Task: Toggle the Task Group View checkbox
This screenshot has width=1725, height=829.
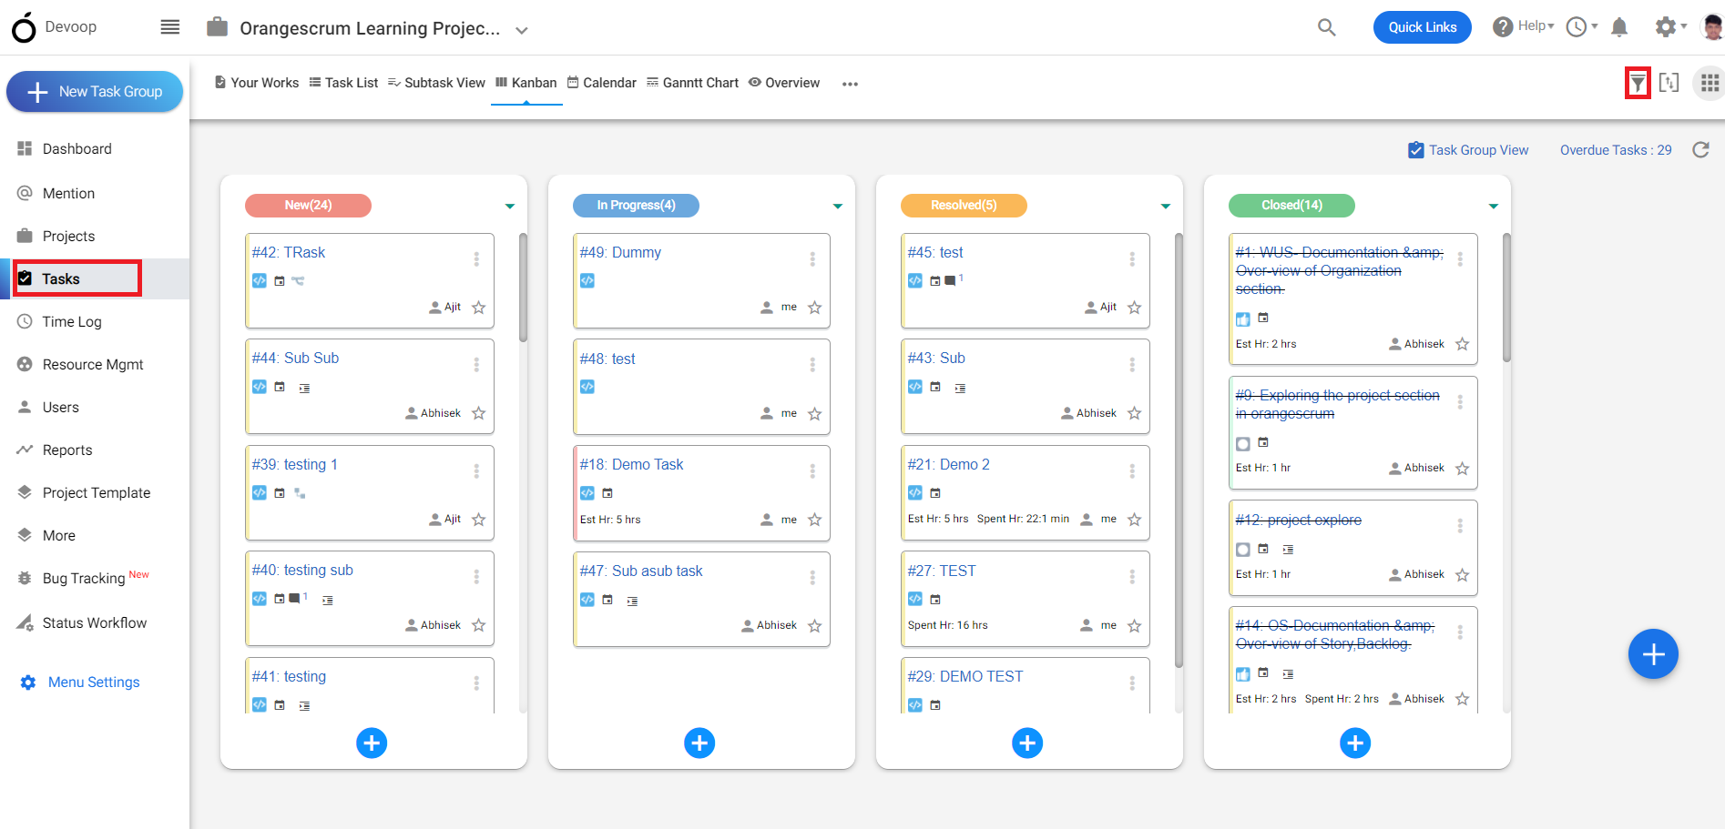Action: [x=1416, y=150]
